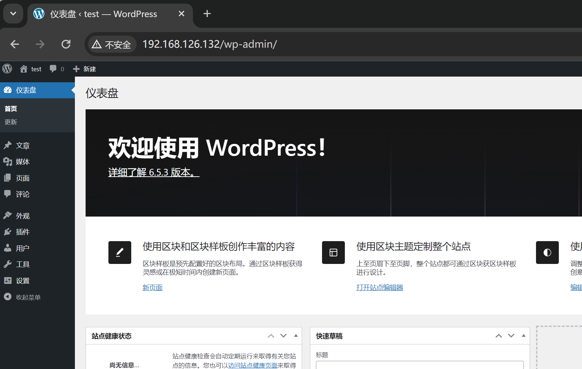
Task: Click the WordPress logo in admin bar
Action: coord(7,69)
